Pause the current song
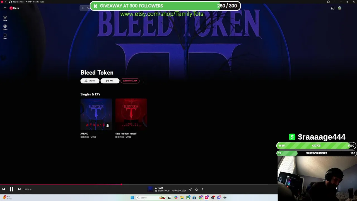The height and width of the screenshot is (201, 357). pos(11,189)
